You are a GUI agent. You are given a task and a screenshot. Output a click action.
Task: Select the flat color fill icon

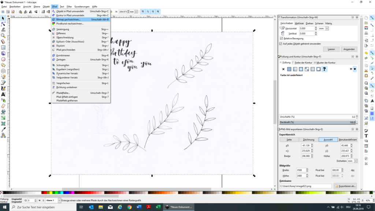pos(289,69)
